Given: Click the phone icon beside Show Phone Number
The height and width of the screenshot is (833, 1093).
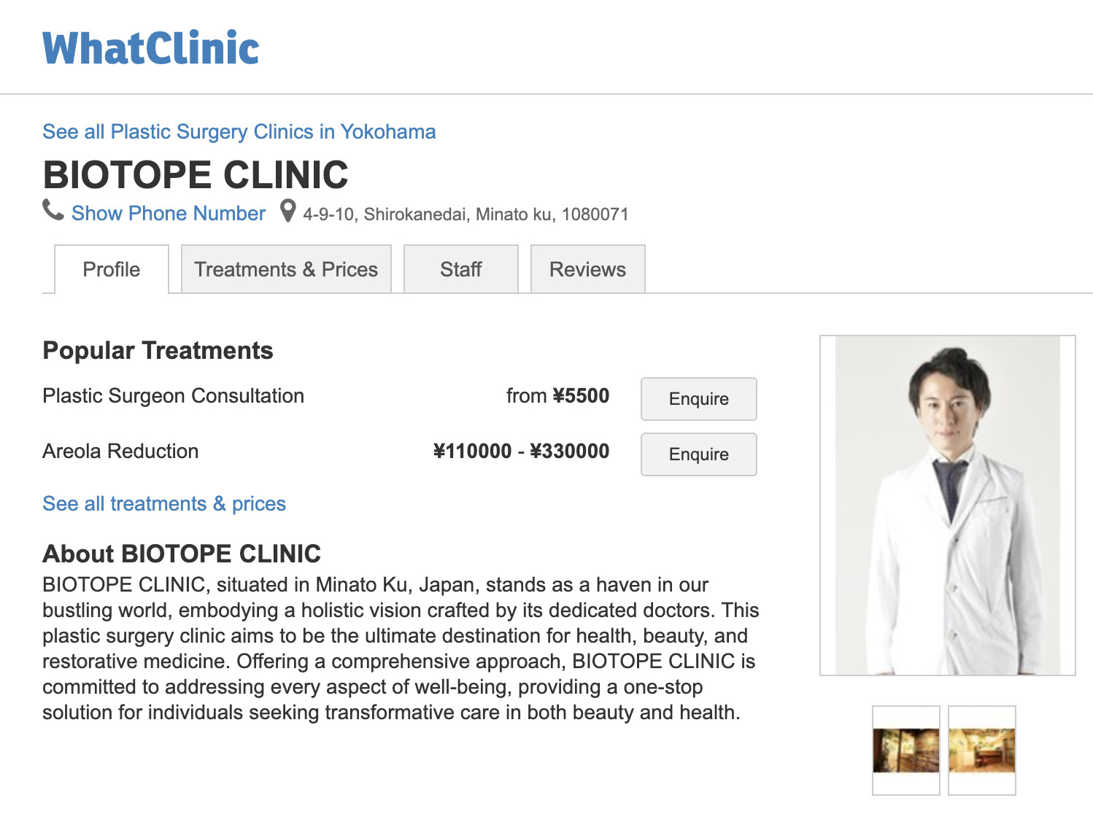Looking at the screenshot, I should 52,213.
